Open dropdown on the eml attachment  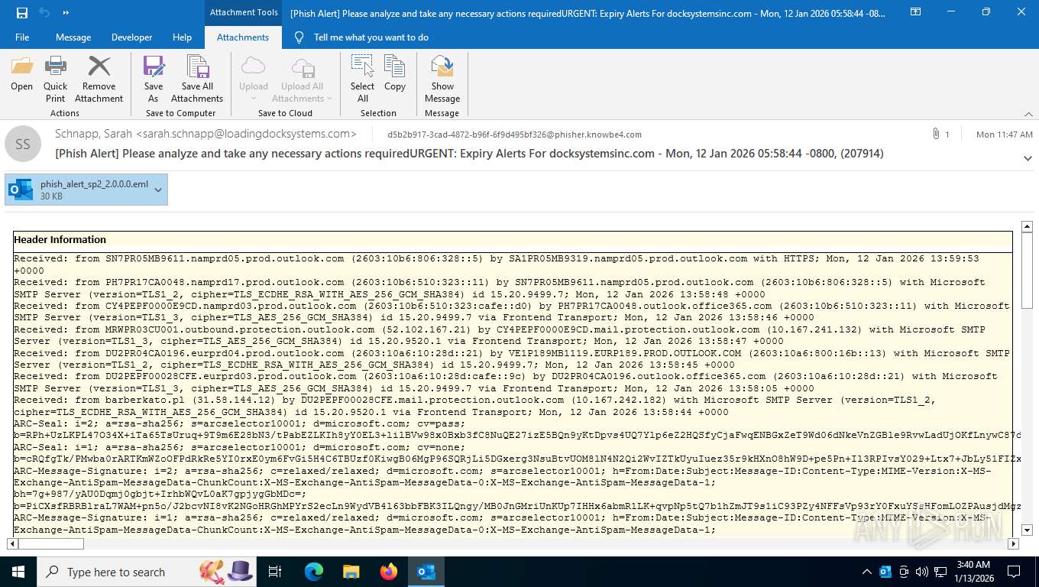click(x=159, y=190)
